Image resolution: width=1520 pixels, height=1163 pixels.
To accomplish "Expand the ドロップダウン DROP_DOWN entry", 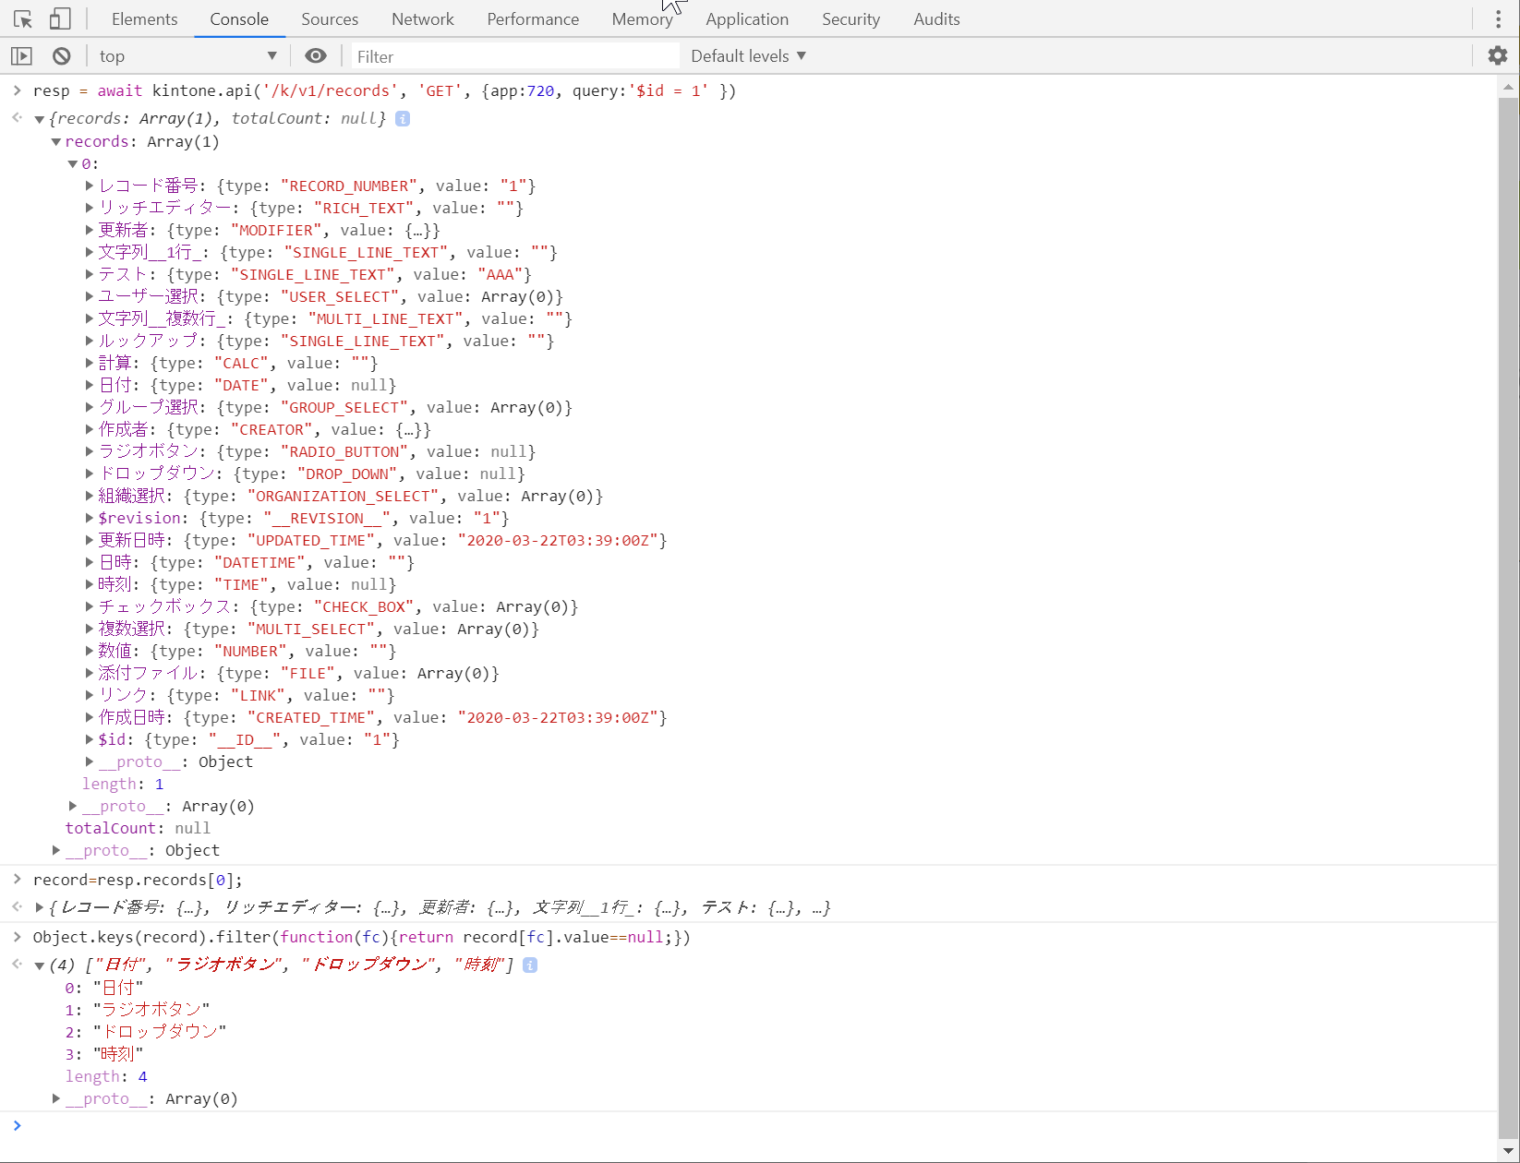I will point(90,474).
